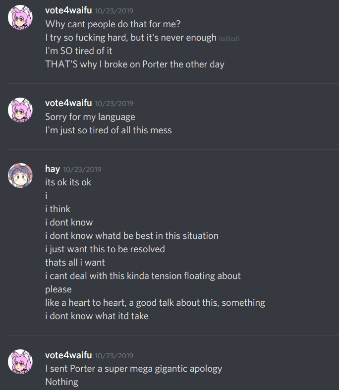Click avatar next to "Sorry for my language"
339x390 pixels.
(20, 110)
